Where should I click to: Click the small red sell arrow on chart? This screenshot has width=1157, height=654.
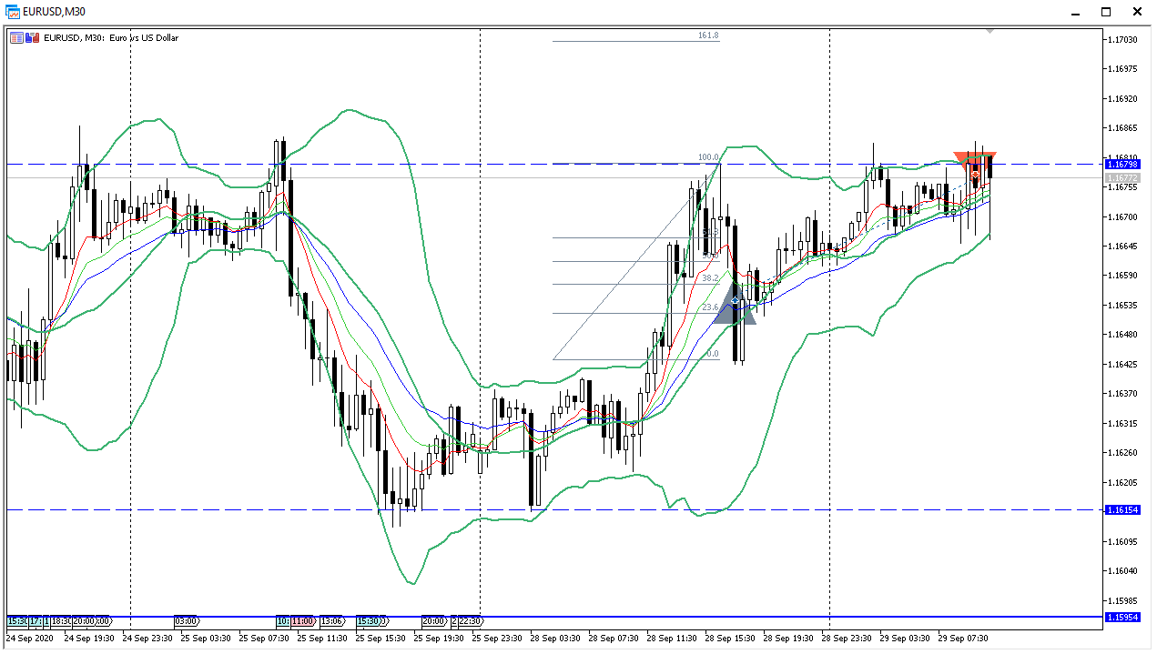tap(975, 173)
